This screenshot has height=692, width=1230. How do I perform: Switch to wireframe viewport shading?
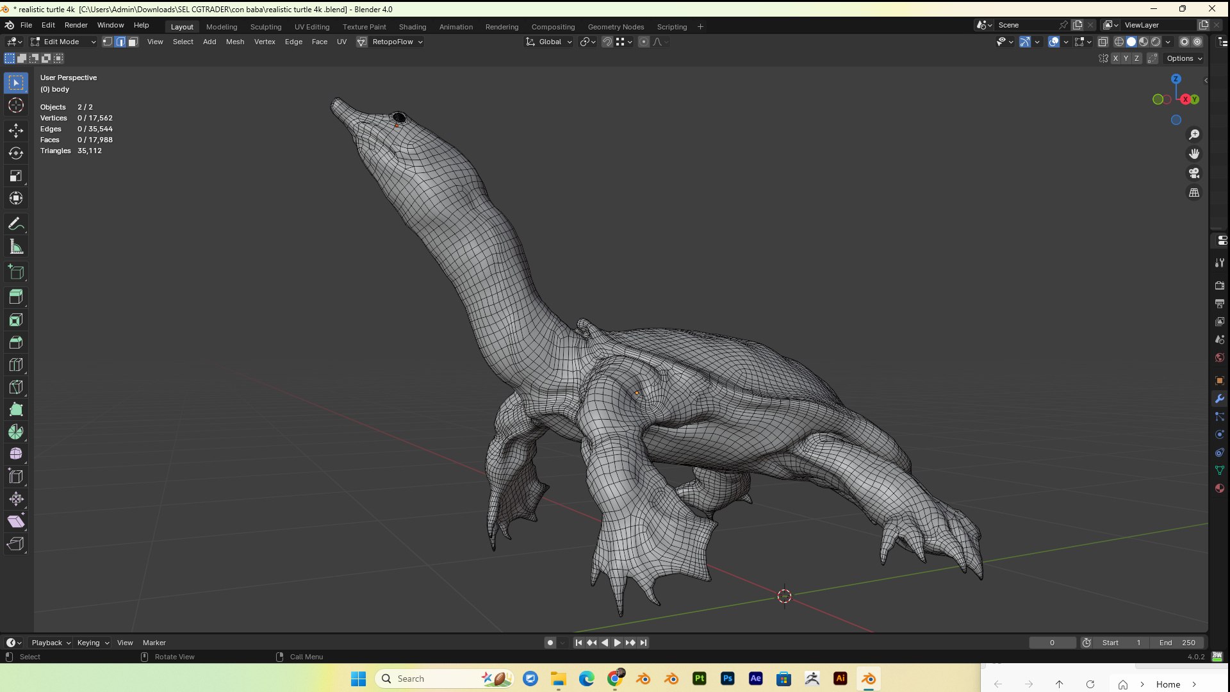point(1119,42)
